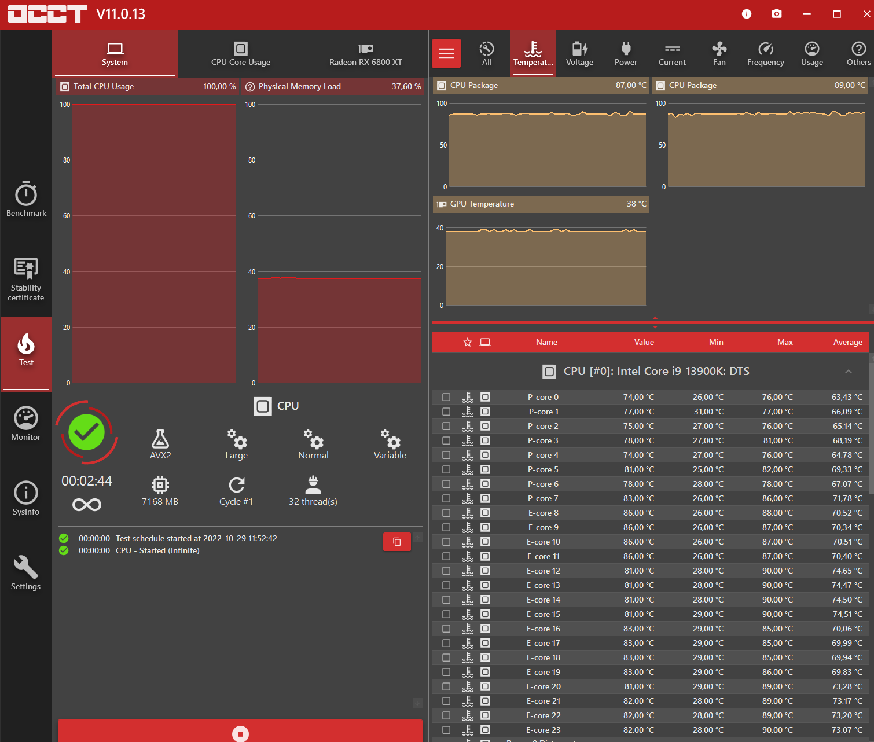Take a screenshot with camera icon
874x742 pixels.
click(x=777, y=14)
